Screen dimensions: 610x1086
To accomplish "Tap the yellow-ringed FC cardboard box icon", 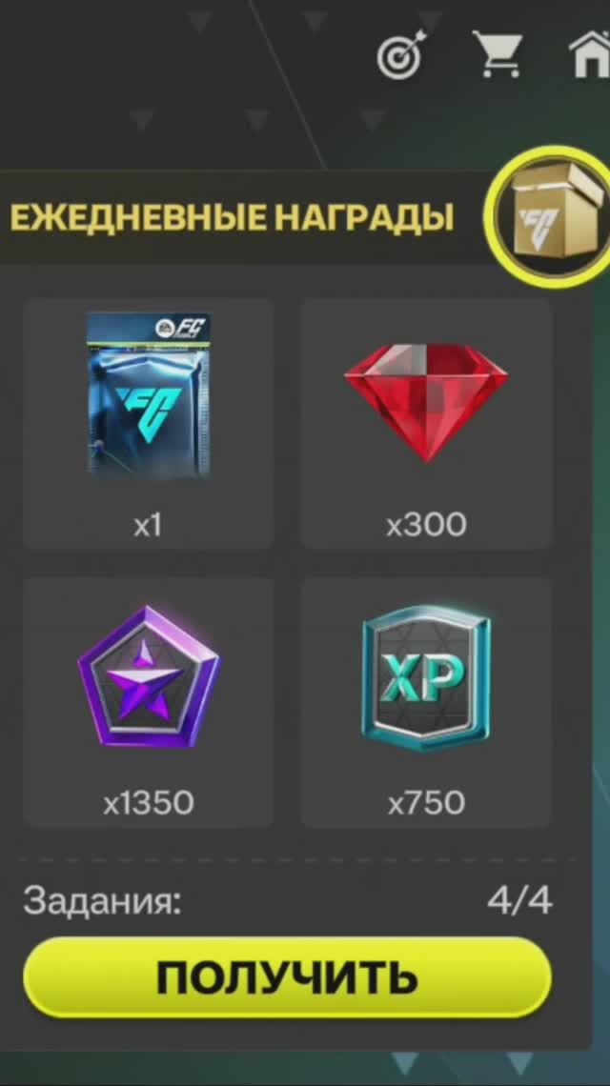I will coord(555,216).
